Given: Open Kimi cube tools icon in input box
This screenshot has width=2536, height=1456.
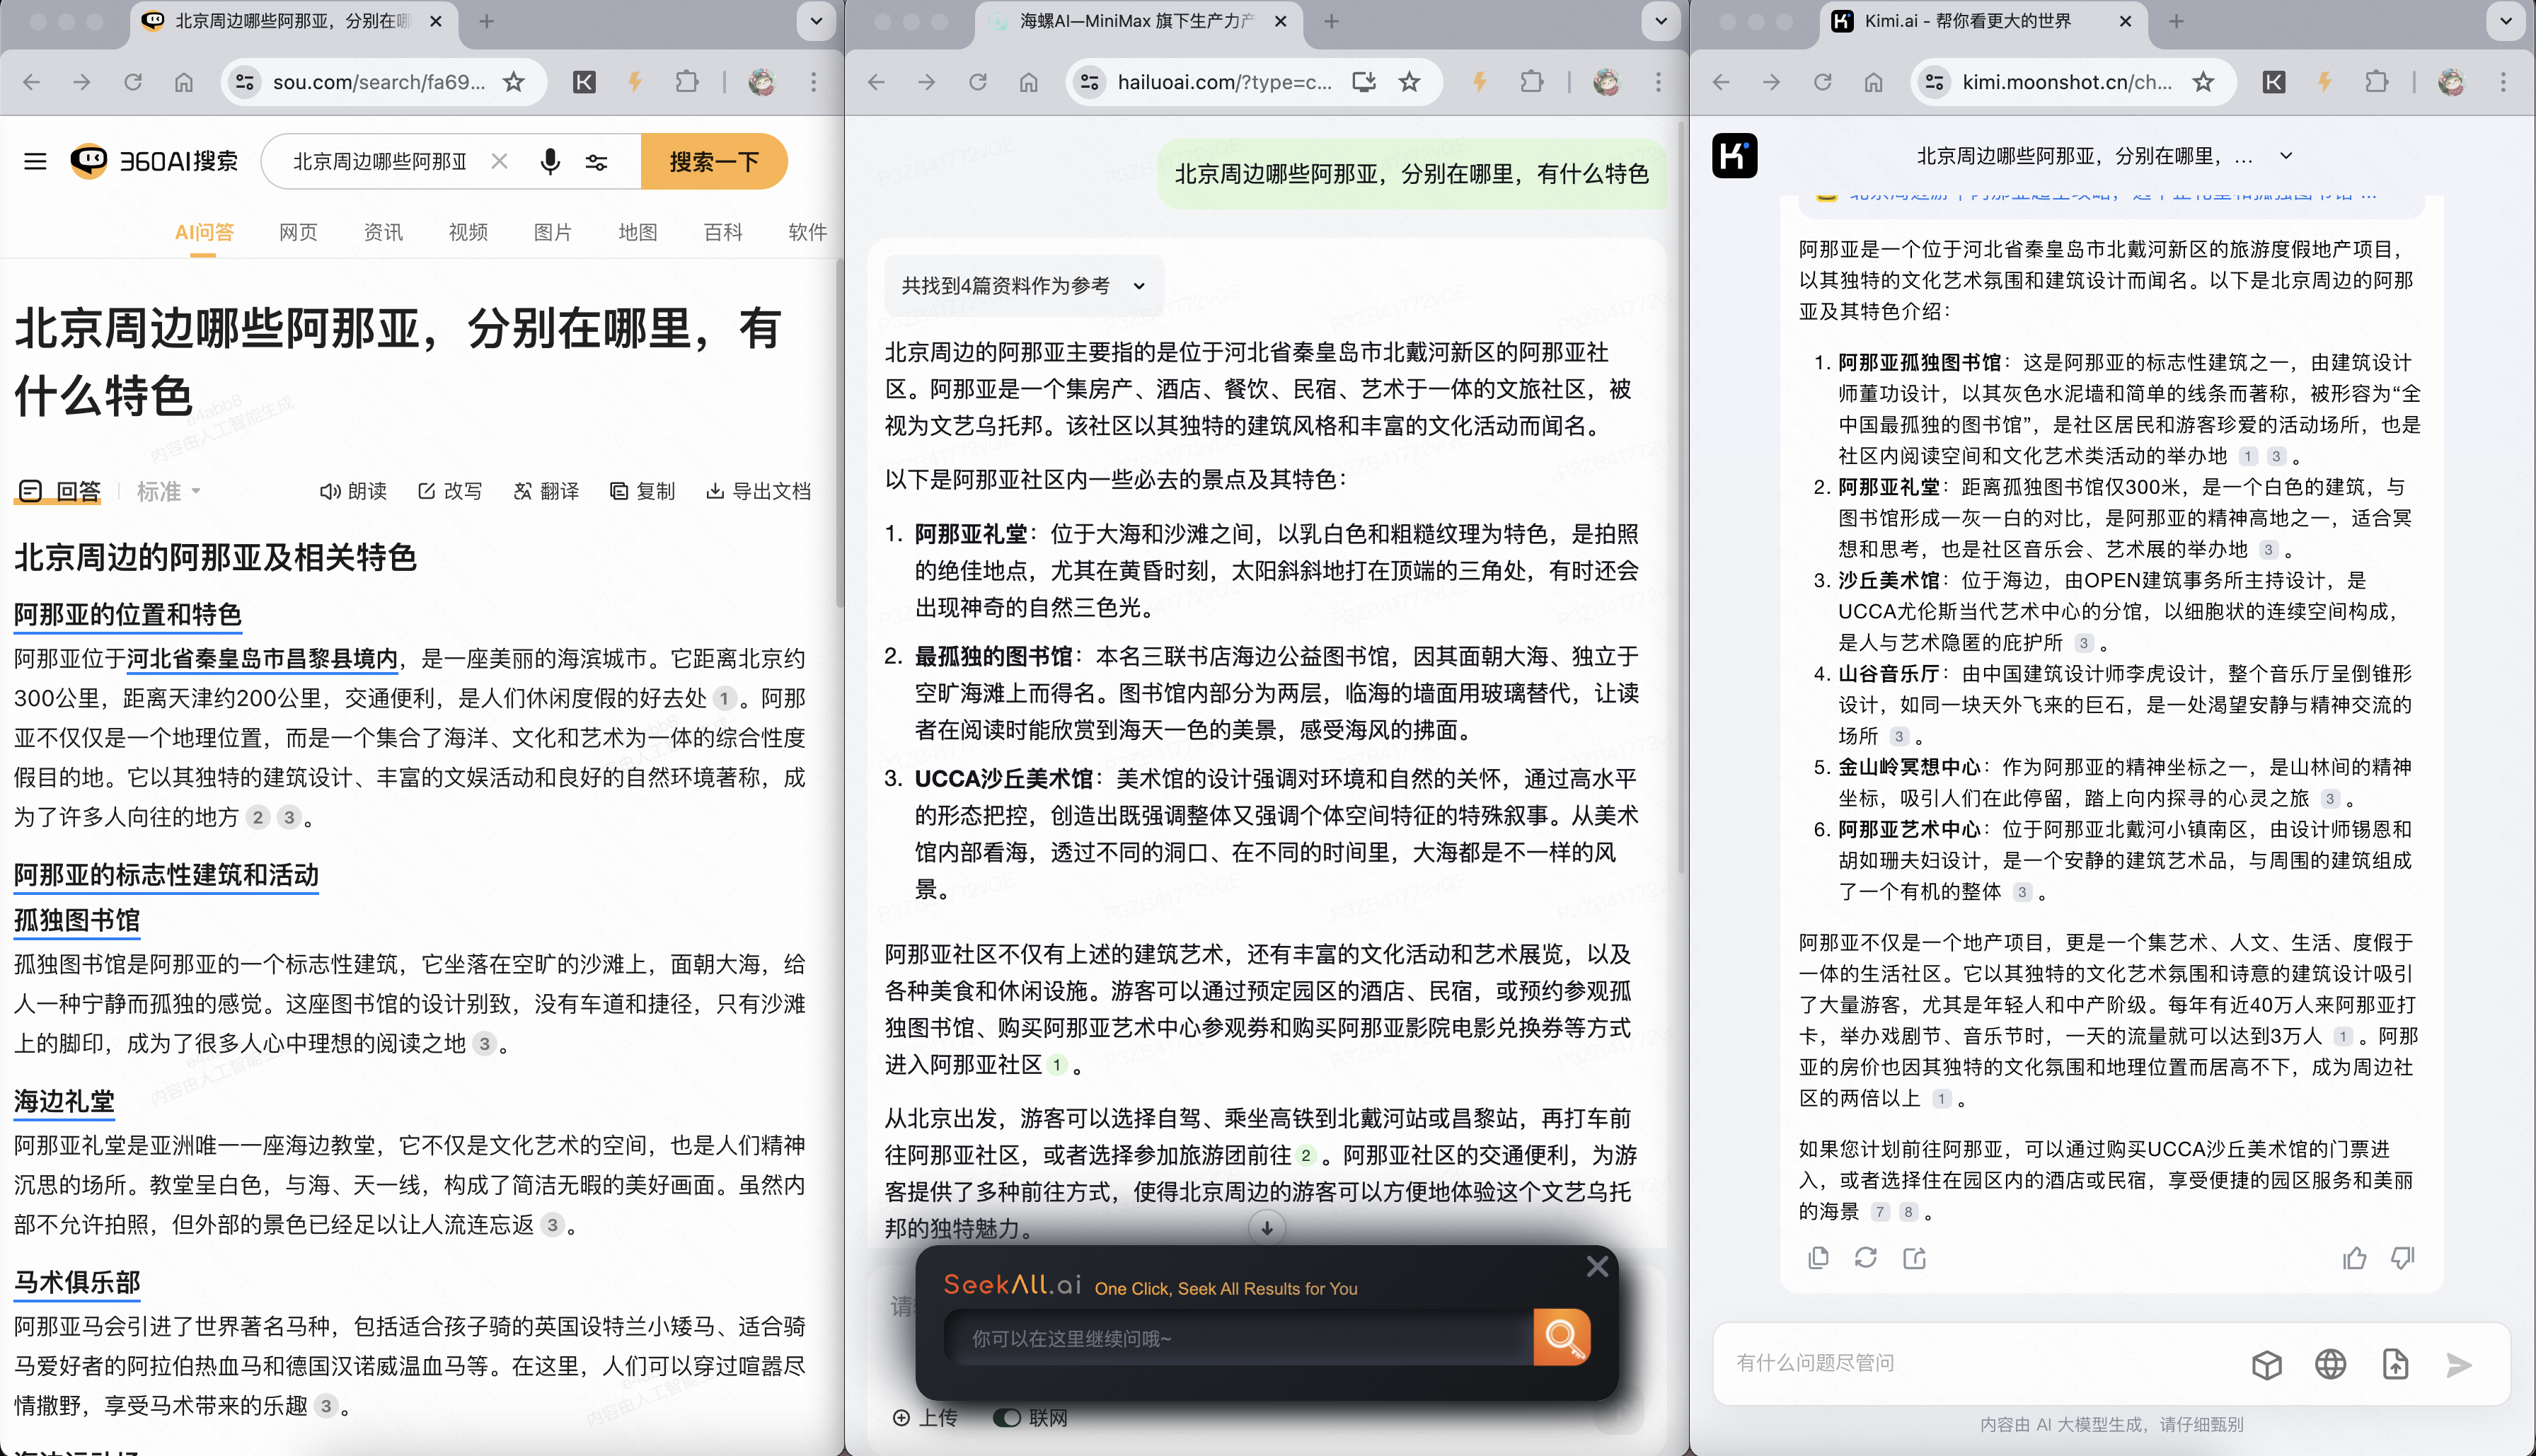Looking at the screenshot, I should [x=2267, y=1364].
